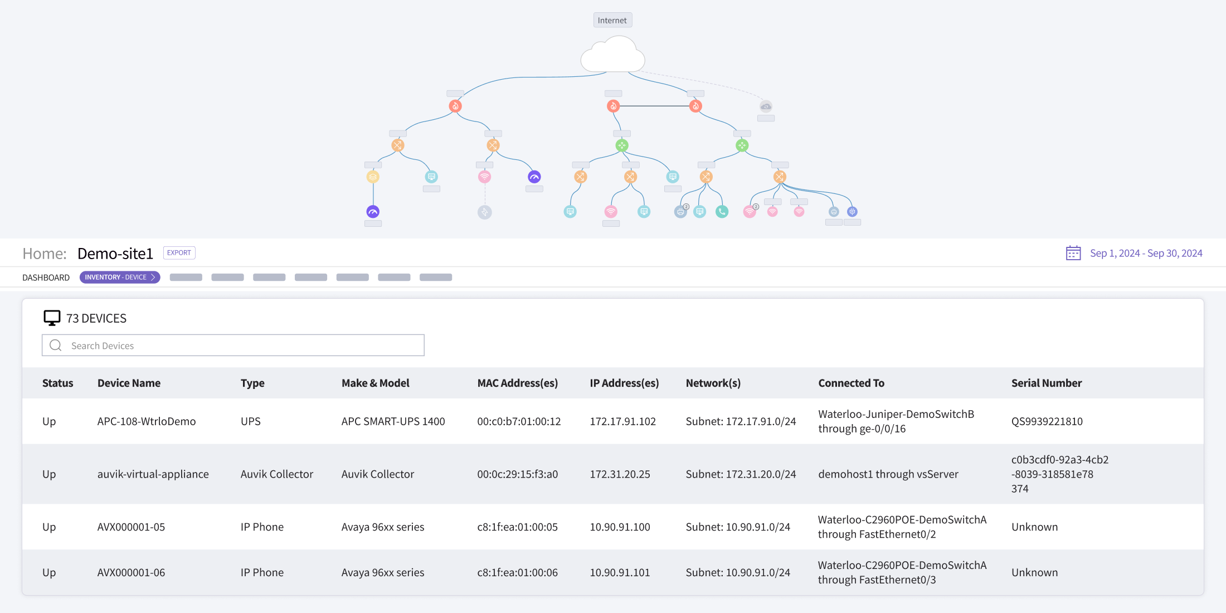Sort by the Connected To column header
1226x613 pixels.
[851, 383]
